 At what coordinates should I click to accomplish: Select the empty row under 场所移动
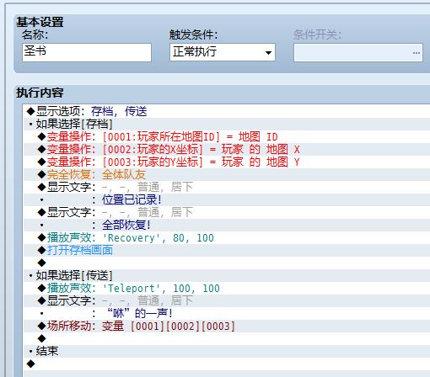click(x=227, y=338)
